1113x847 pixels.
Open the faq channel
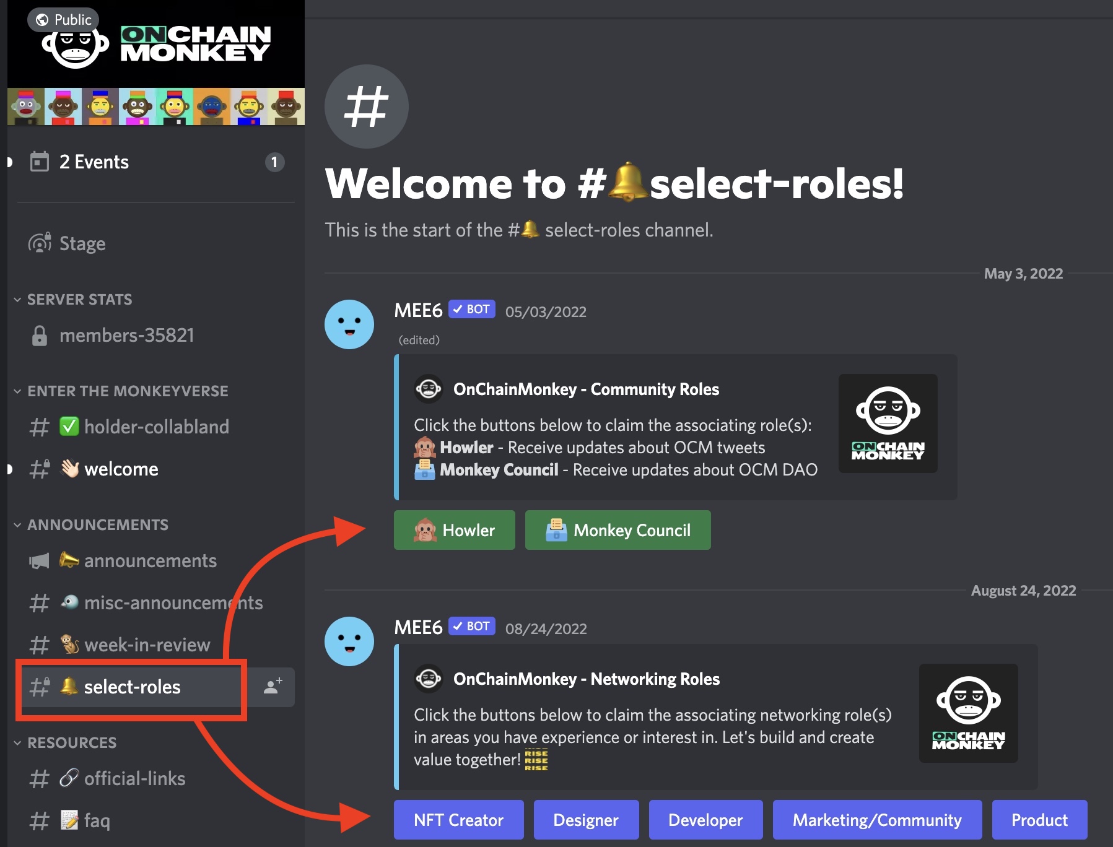[x=156, y=821]
